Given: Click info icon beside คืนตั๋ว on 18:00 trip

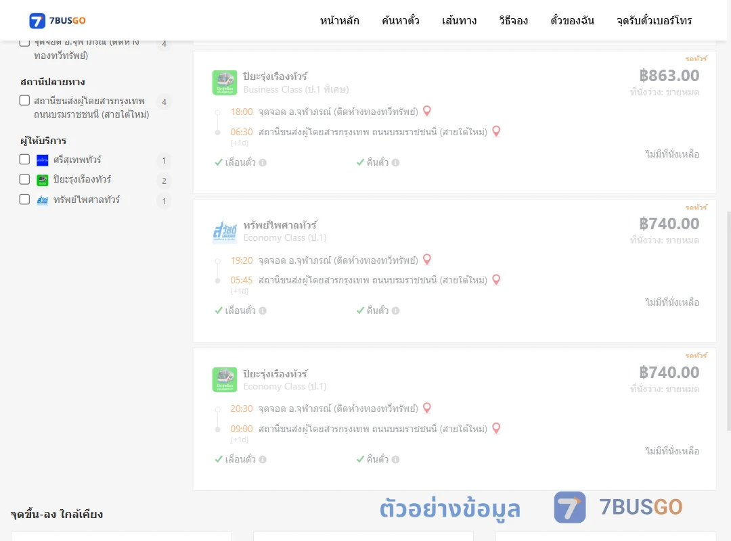Looking at the screenshot, I should (395, 162).
